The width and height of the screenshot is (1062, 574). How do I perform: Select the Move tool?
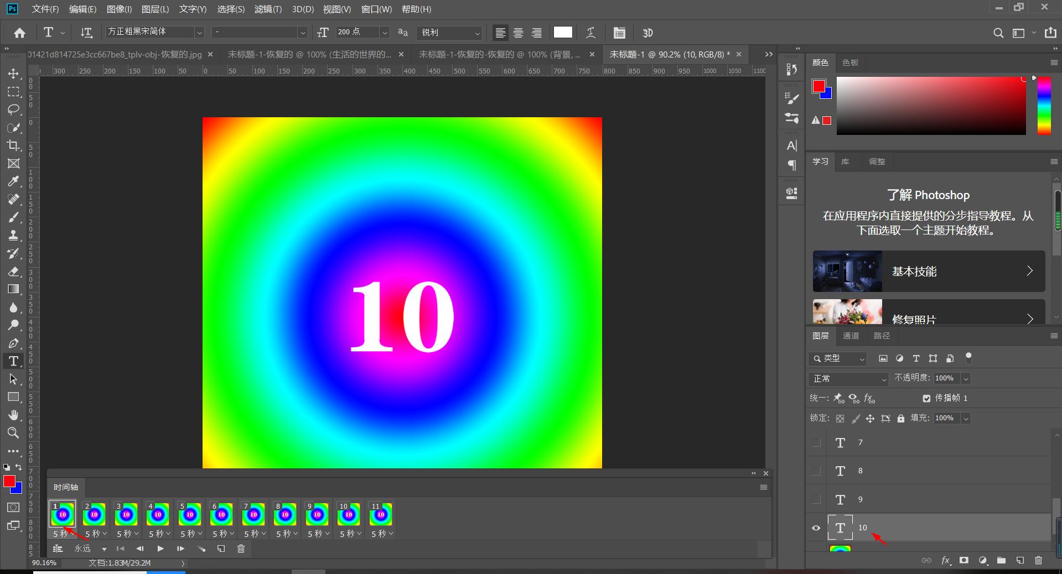pos(13,74)
